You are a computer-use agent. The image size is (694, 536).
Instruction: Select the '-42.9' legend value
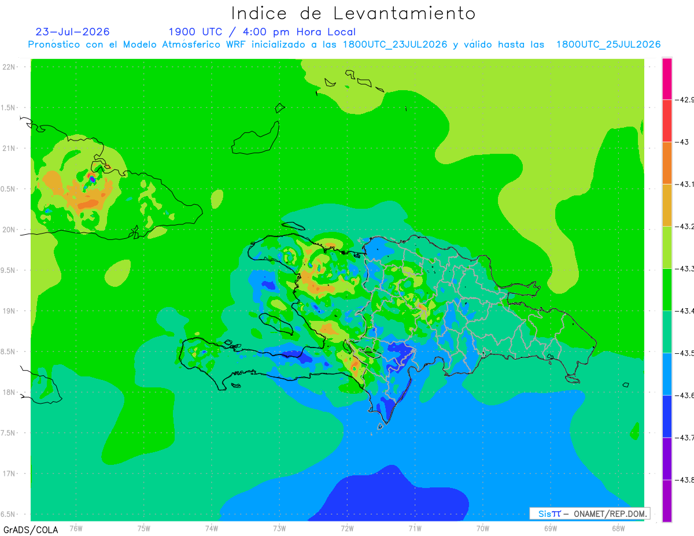[684, 100]
